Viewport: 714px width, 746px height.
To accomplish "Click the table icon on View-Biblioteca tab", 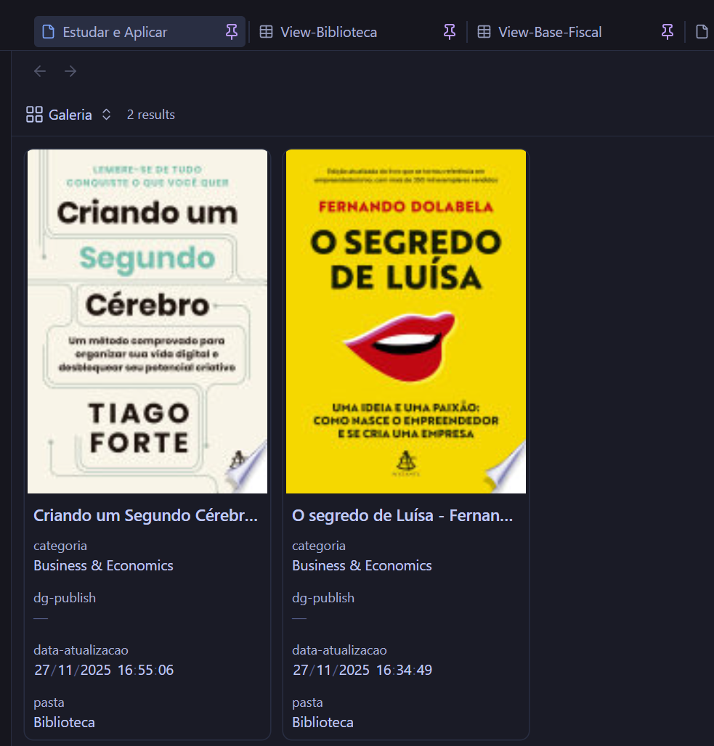I will (x=267, y=32).
